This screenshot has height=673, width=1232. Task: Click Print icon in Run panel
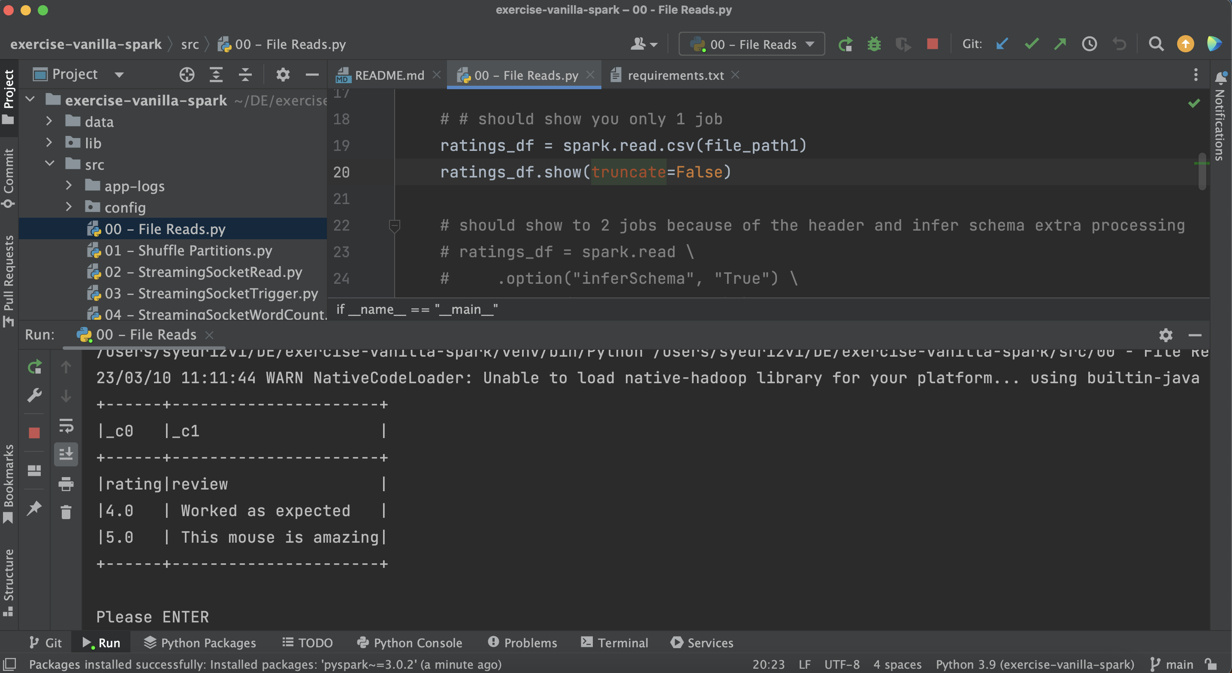[x=66, y=484]
